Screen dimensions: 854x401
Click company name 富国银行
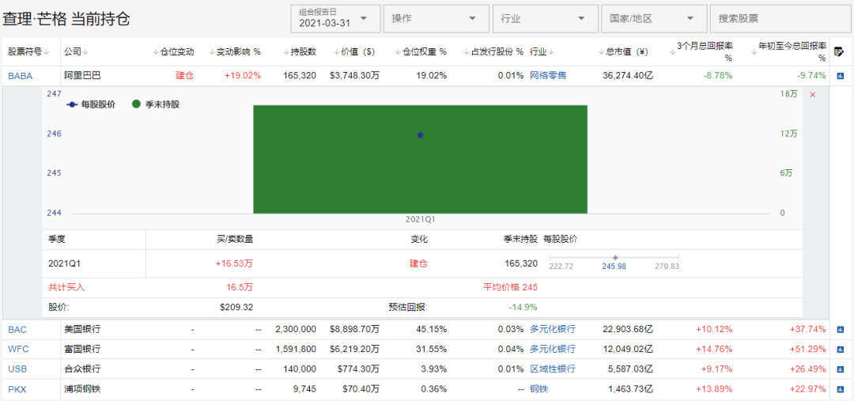tap(82, 349)
